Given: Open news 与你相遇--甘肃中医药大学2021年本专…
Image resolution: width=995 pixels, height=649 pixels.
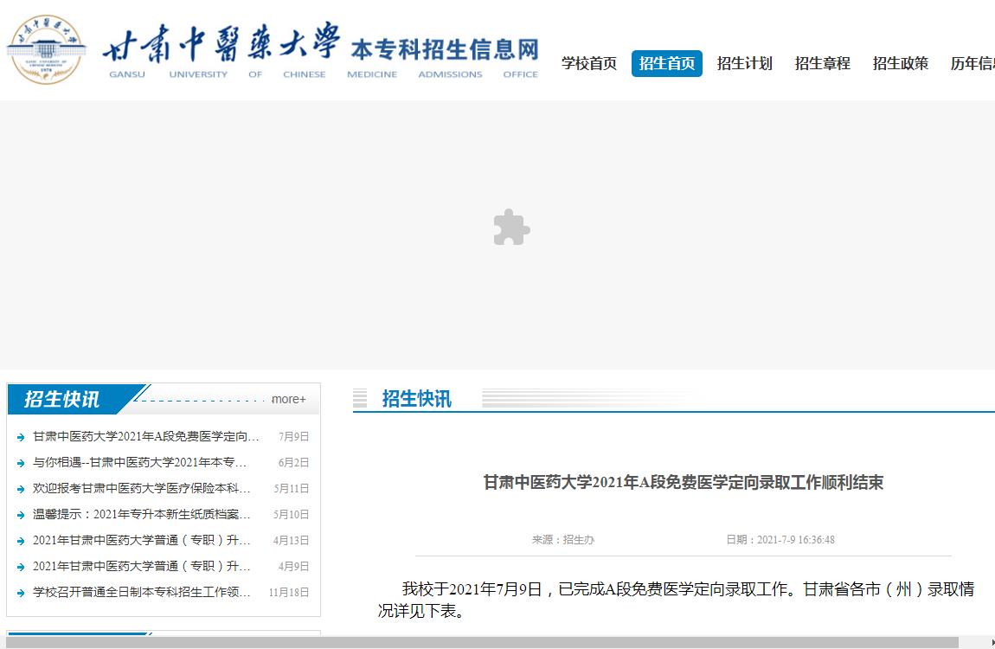Looking at the screenshot, I should (x=139, y=462).
